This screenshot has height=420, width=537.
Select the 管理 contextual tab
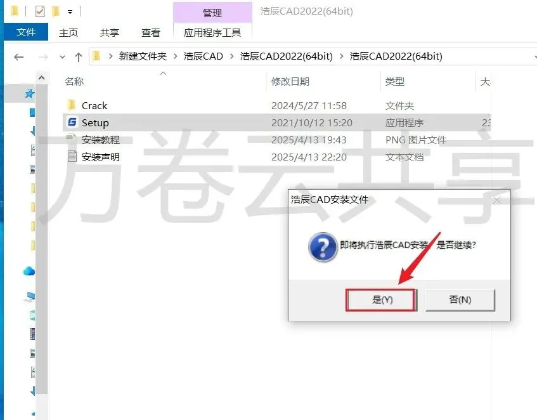tap(212, 13)
